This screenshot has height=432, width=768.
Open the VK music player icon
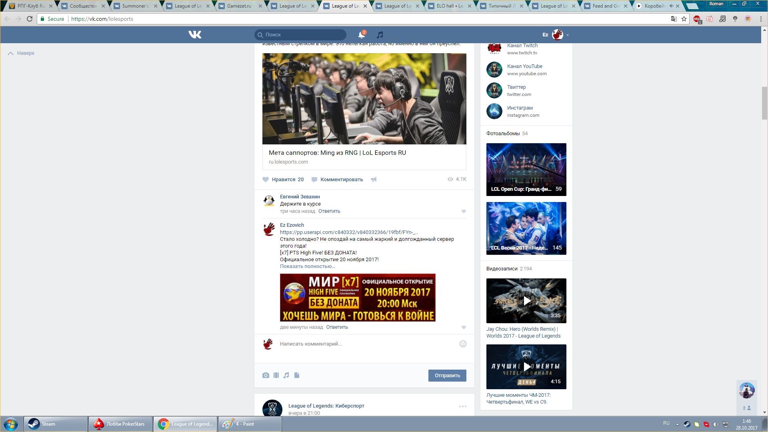(380, 35)
